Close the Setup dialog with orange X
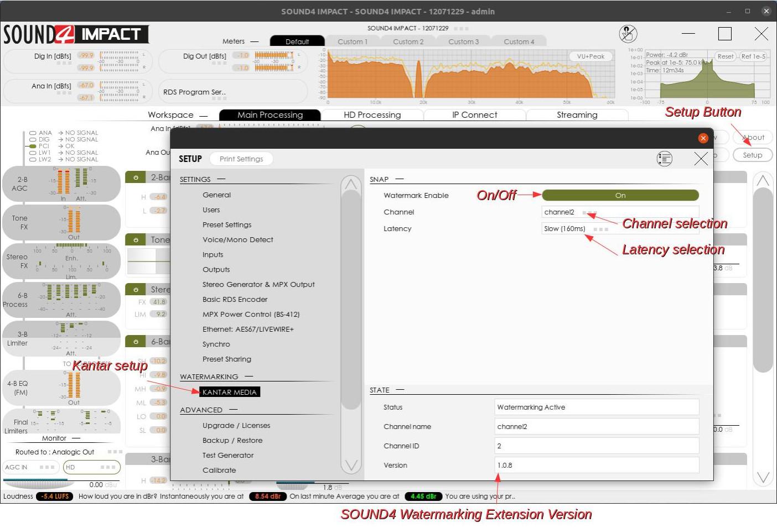Screen dimensions: 777x528 pyautogui.click(x=703, y=138)
